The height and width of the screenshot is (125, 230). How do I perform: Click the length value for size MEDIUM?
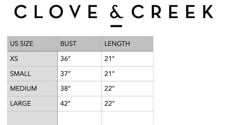point(109,89)
